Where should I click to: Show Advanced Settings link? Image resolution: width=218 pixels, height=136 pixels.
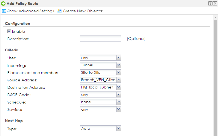coord(30,11)
